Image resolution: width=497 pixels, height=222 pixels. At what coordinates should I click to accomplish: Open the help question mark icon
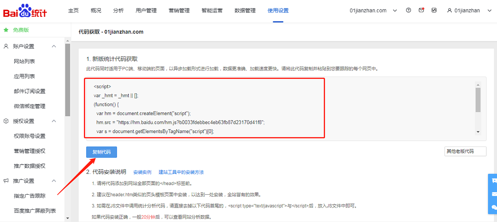[x=409, y=10]
